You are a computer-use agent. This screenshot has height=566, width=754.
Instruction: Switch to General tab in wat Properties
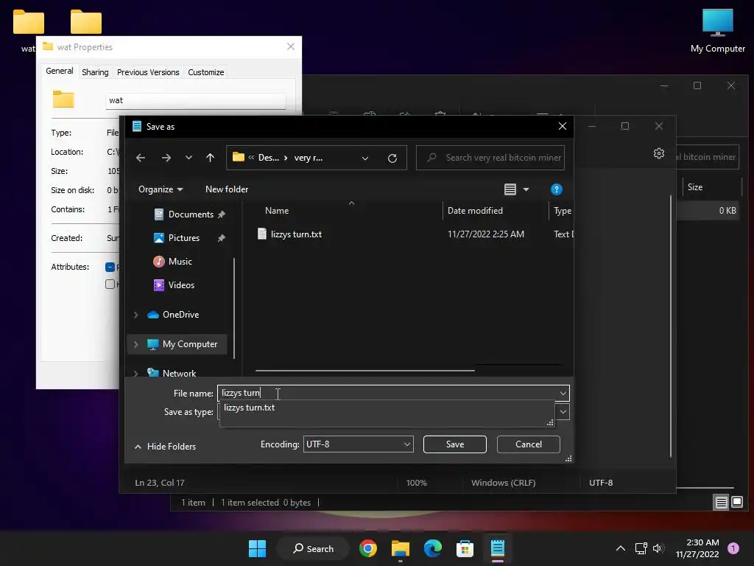[59, 71]
